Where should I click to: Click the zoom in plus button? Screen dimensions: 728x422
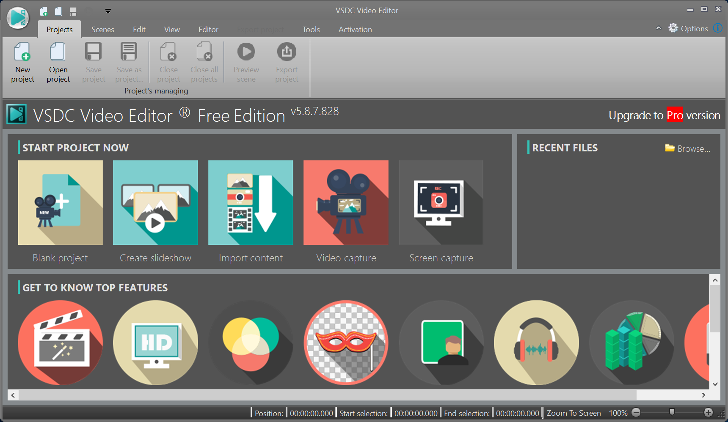pyautogui.click(x=708, y=412)
